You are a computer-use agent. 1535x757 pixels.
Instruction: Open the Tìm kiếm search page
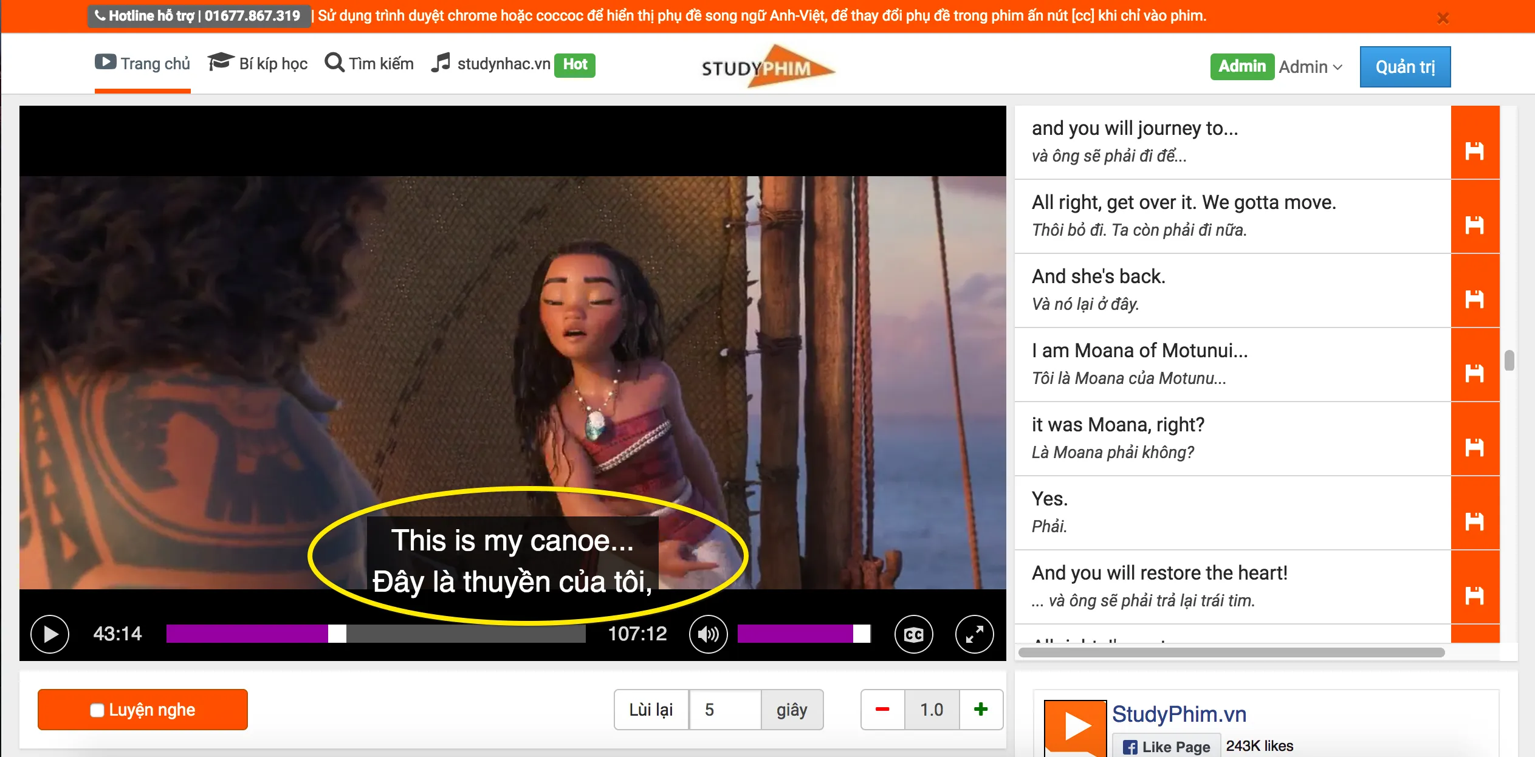point(369,64)
